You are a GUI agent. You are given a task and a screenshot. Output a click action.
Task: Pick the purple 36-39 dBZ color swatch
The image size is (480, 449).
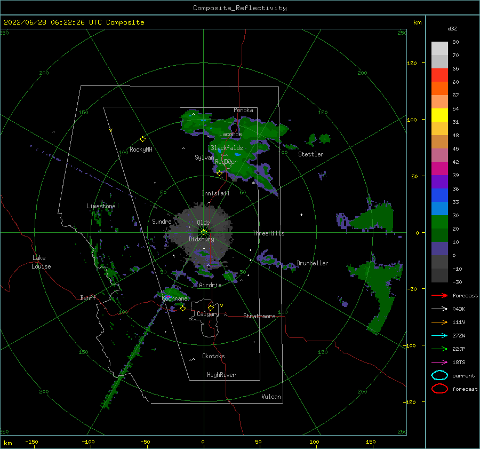(439, 182)
